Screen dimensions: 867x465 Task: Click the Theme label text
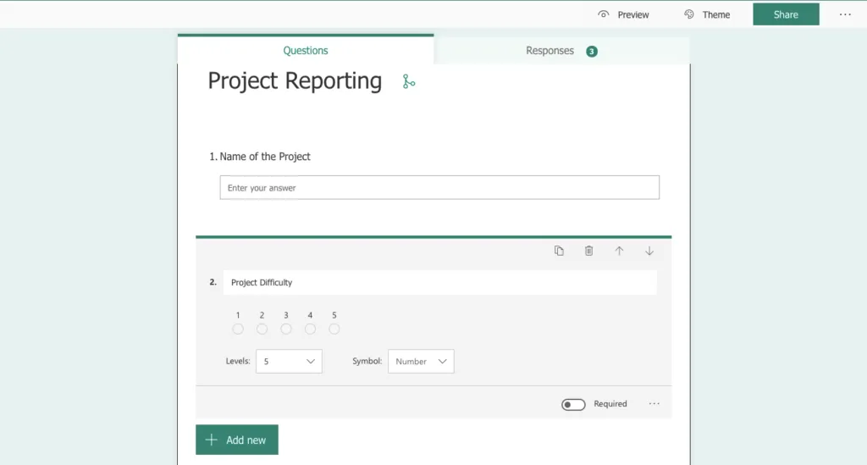716,15
